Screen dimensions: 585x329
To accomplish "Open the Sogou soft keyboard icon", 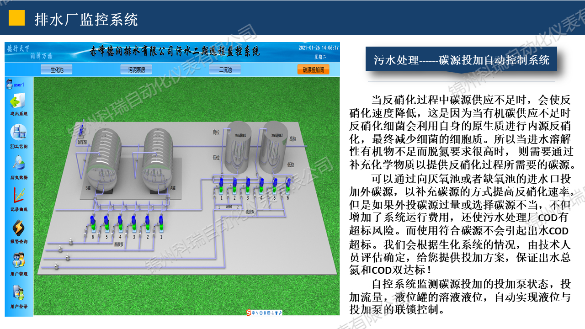I will [268, 313].
